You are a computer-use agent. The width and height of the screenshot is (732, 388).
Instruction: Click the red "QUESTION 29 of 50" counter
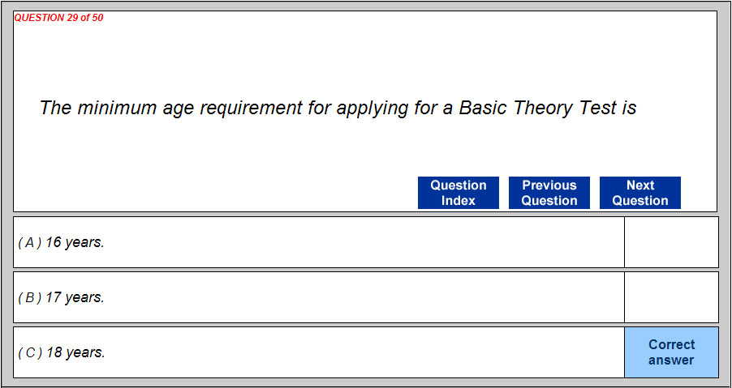pyautogui.click(x=59, y=18)
